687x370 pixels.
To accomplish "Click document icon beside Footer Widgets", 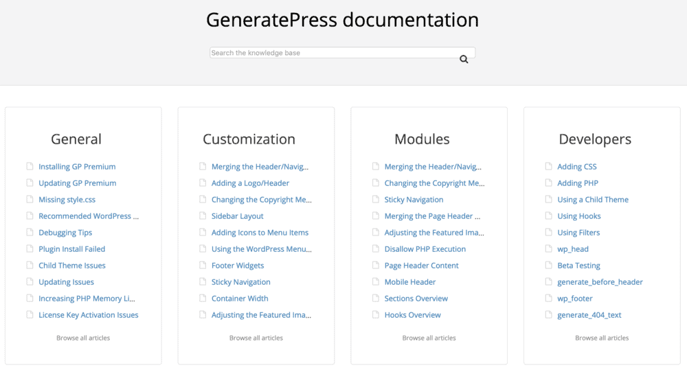I will click(x=203, y=265).
